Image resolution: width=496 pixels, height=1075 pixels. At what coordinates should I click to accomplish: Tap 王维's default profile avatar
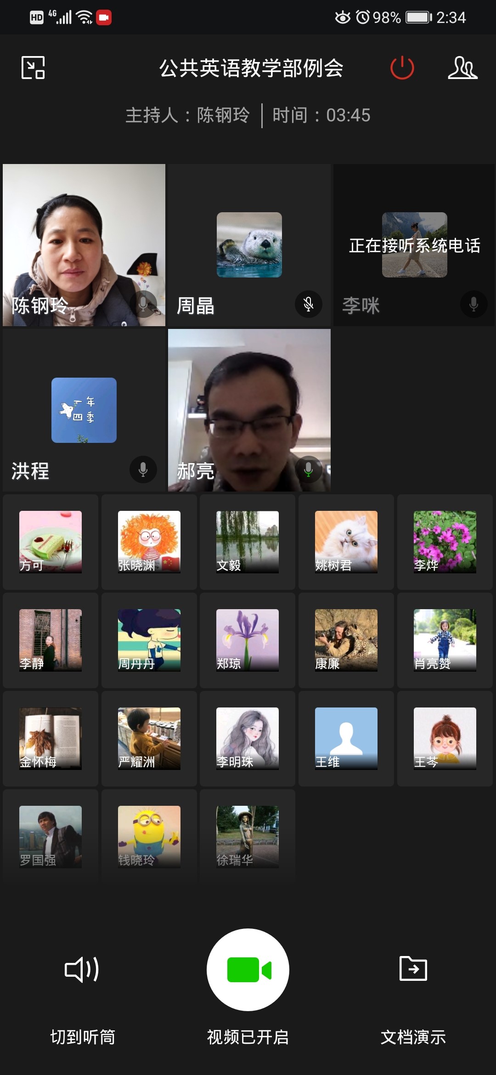pos(346,738)
